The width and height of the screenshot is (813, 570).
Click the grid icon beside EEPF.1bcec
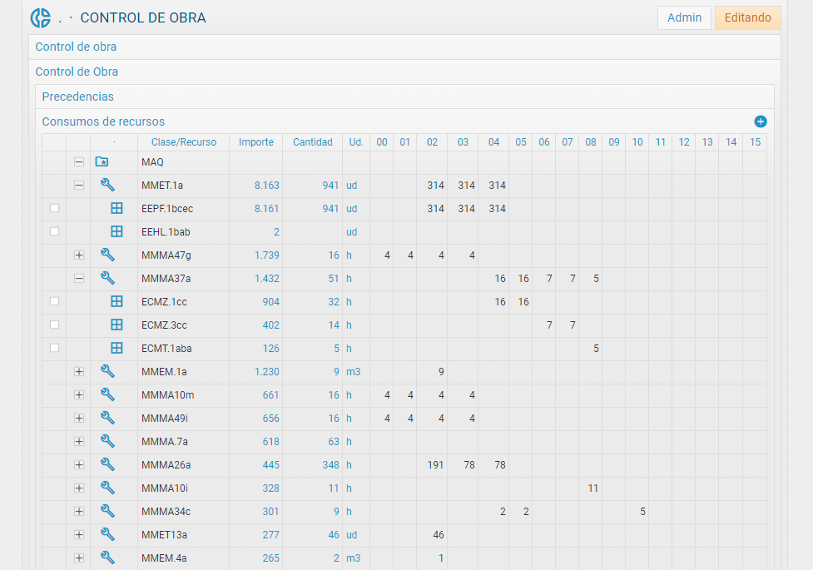pyautogui.click(x=116, y=208)
